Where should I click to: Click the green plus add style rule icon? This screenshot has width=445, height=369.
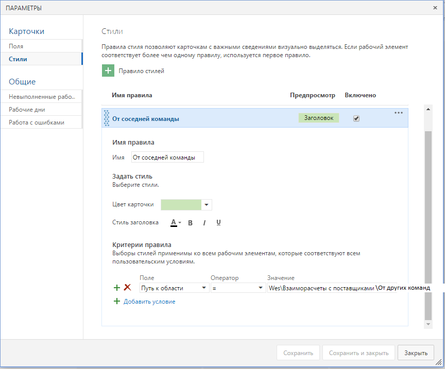click(108, 71)
